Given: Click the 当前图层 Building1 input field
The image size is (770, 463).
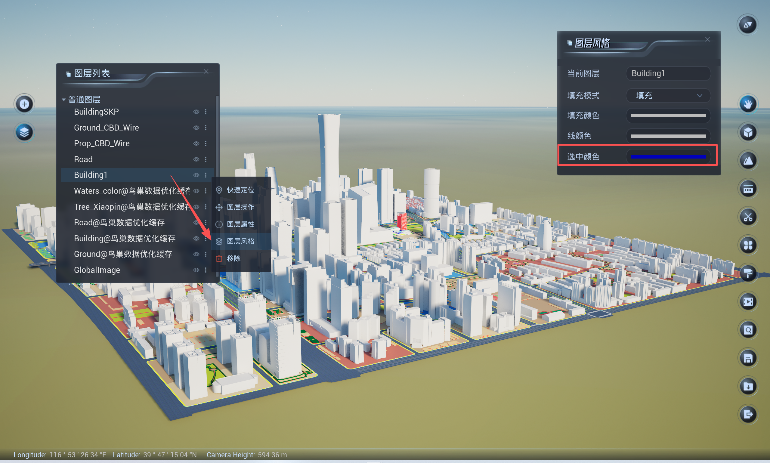Looking at the screenshot, I should pos(668,73).
